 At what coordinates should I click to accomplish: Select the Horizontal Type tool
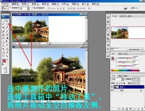click(7, 45)
